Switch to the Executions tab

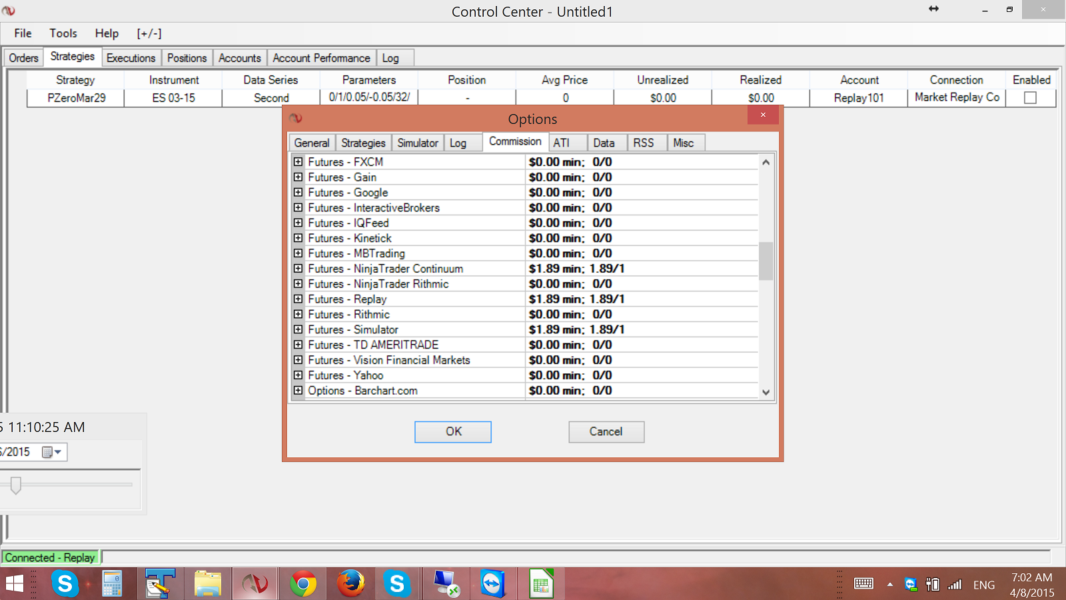(x=131, y=58)
